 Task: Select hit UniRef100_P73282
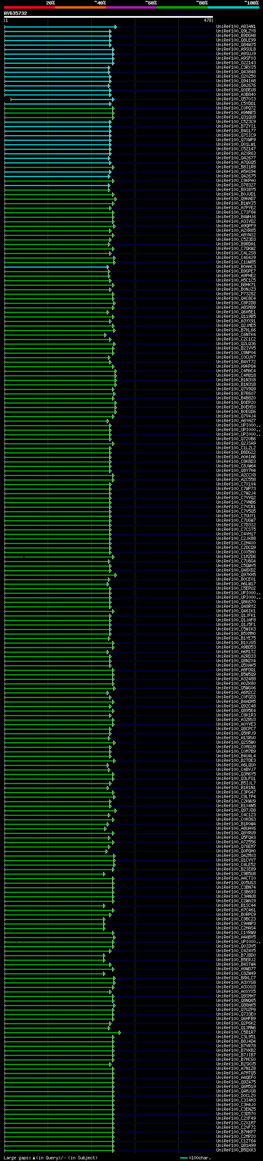pyautogui.click(x=236, y=294)
